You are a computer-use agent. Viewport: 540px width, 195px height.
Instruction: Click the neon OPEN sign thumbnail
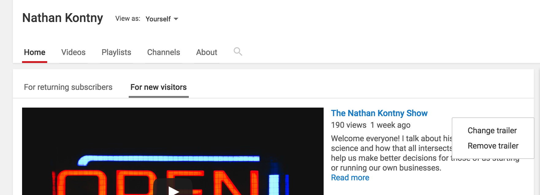173,151
